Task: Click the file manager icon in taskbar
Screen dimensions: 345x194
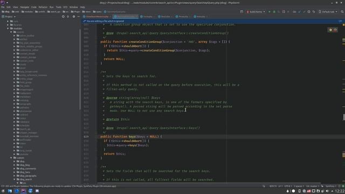Action: (10, 191)
